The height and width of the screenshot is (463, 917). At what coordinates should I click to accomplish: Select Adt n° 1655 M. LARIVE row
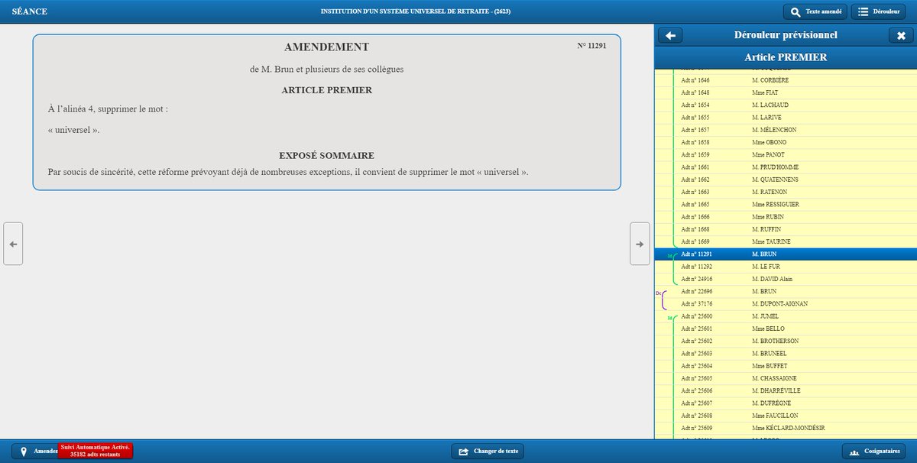786,118
